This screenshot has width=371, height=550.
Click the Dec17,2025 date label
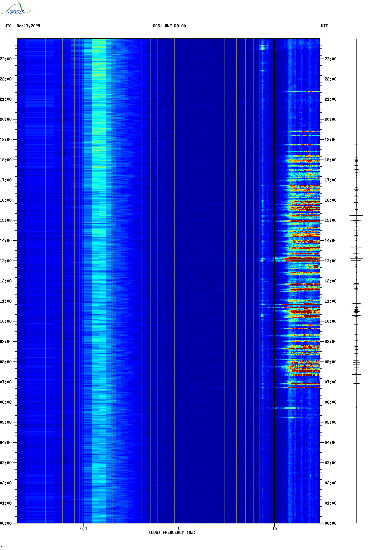[28, 26]
